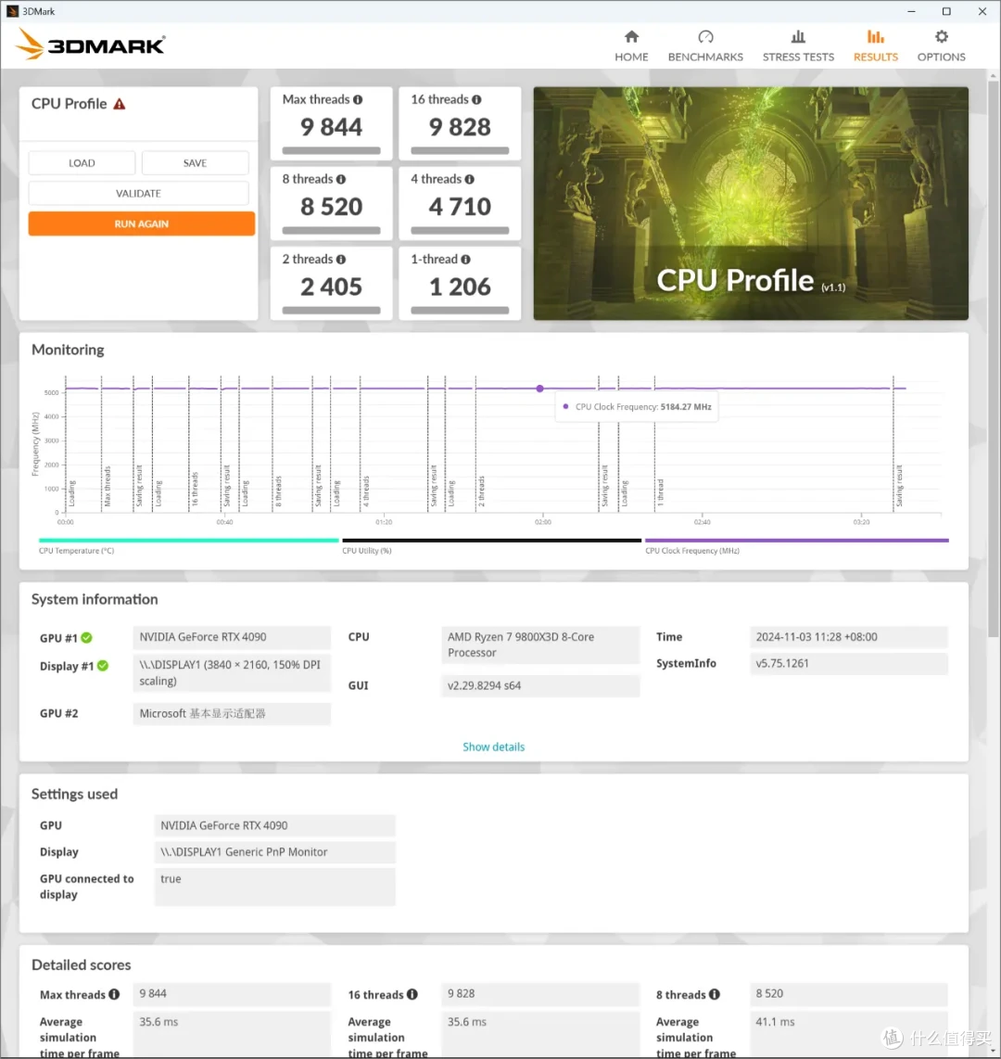
Task: Click info icon beside 4 threads card
Action: coord(469,180)
